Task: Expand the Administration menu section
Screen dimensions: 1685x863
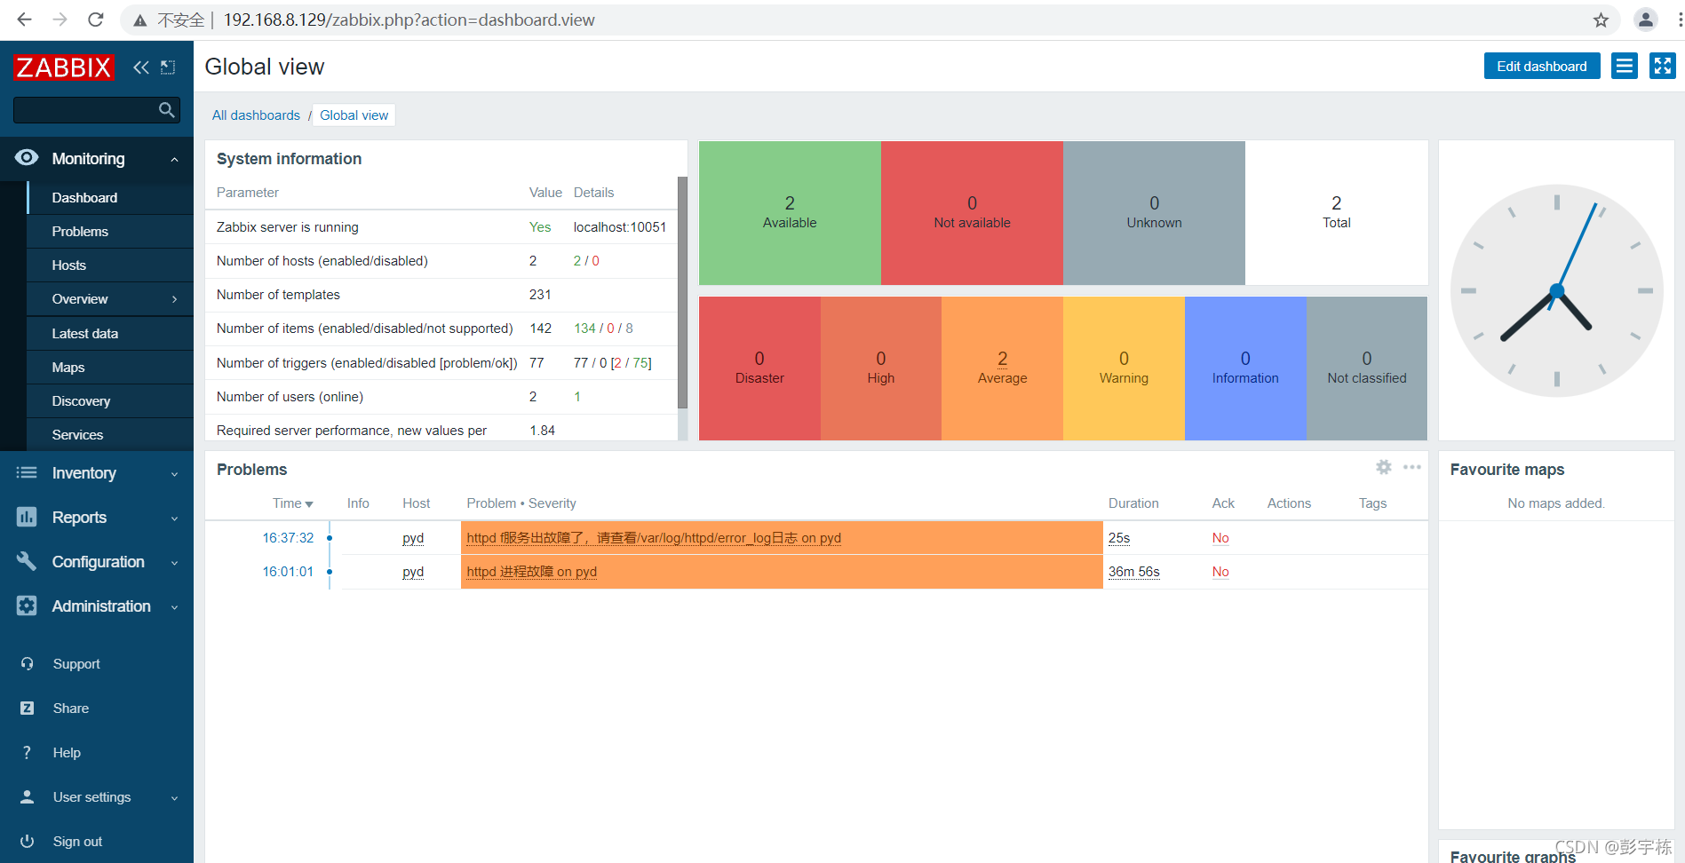Action: [x=174, y=607]
